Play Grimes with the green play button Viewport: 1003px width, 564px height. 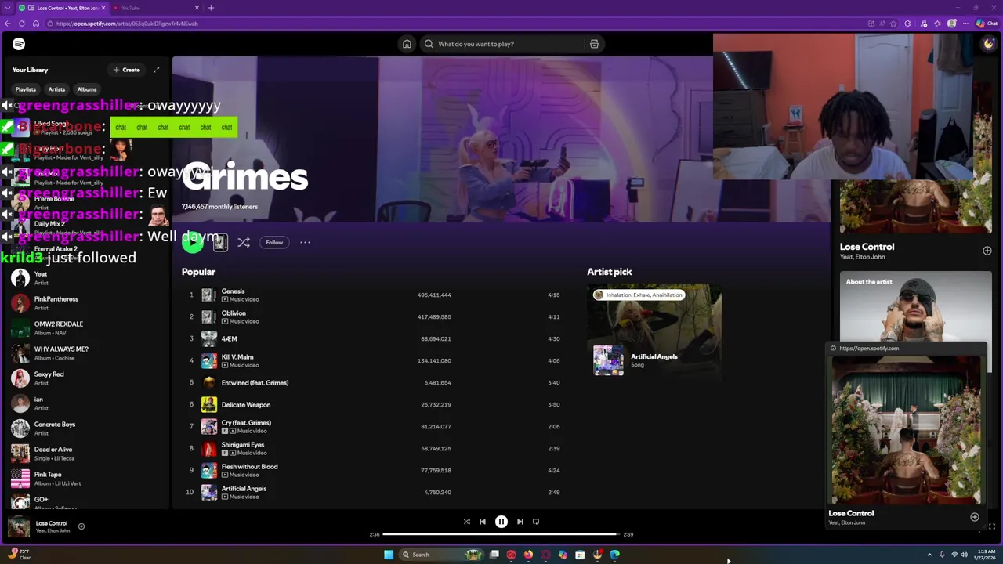tap(192, 242)
